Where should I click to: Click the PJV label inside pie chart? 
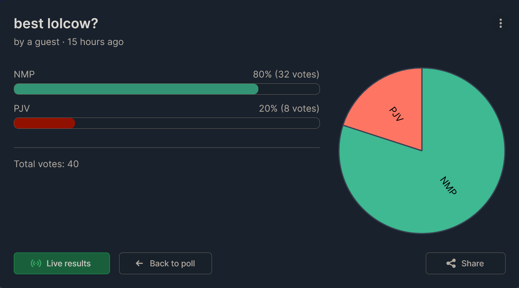click(x=396, y=114)
